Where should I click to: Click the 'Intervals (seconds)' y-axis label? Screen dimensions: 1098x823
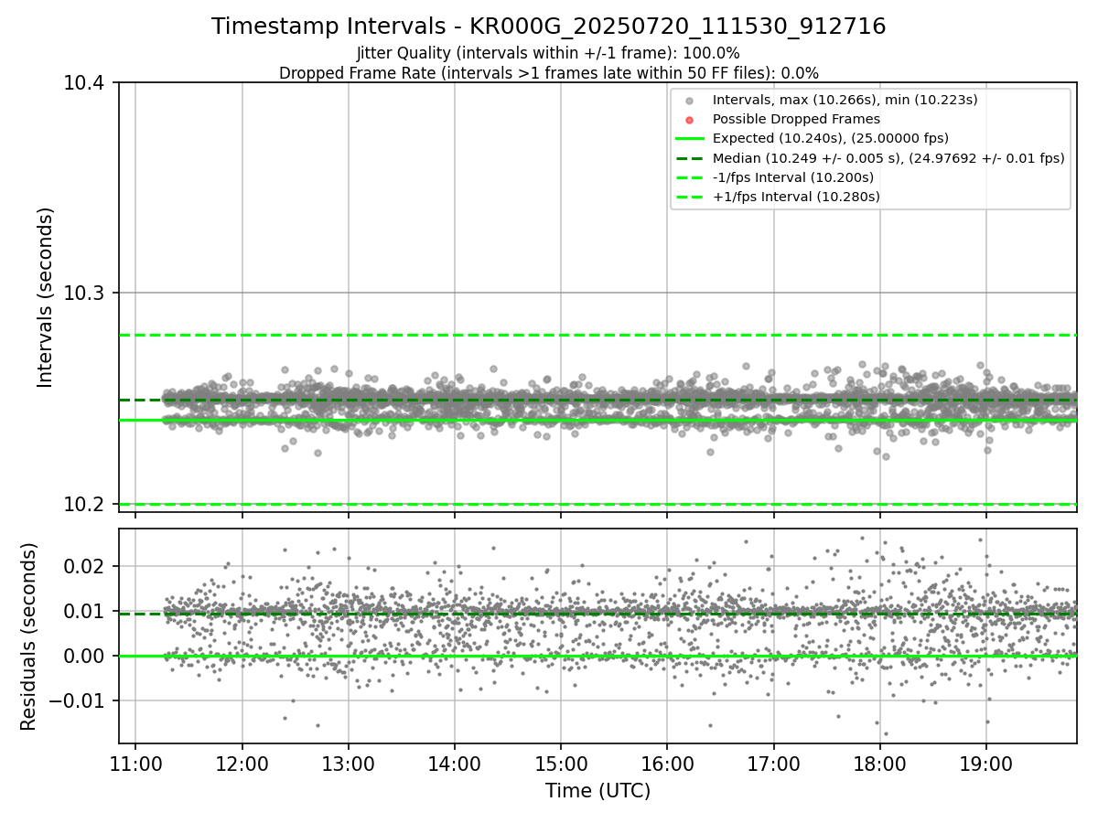coord(46,297)
